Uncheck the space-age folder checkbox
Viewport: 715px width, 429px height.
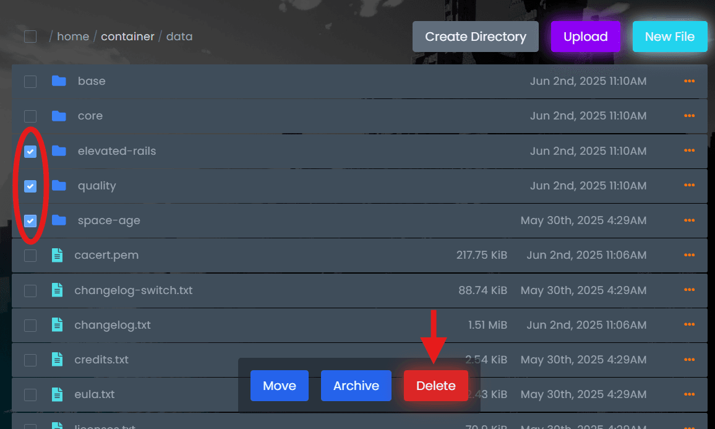(x=30, y=221)
